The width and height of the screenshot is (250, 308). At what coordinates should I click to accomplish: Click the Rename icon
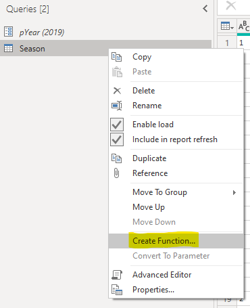(x=117, y=106)
